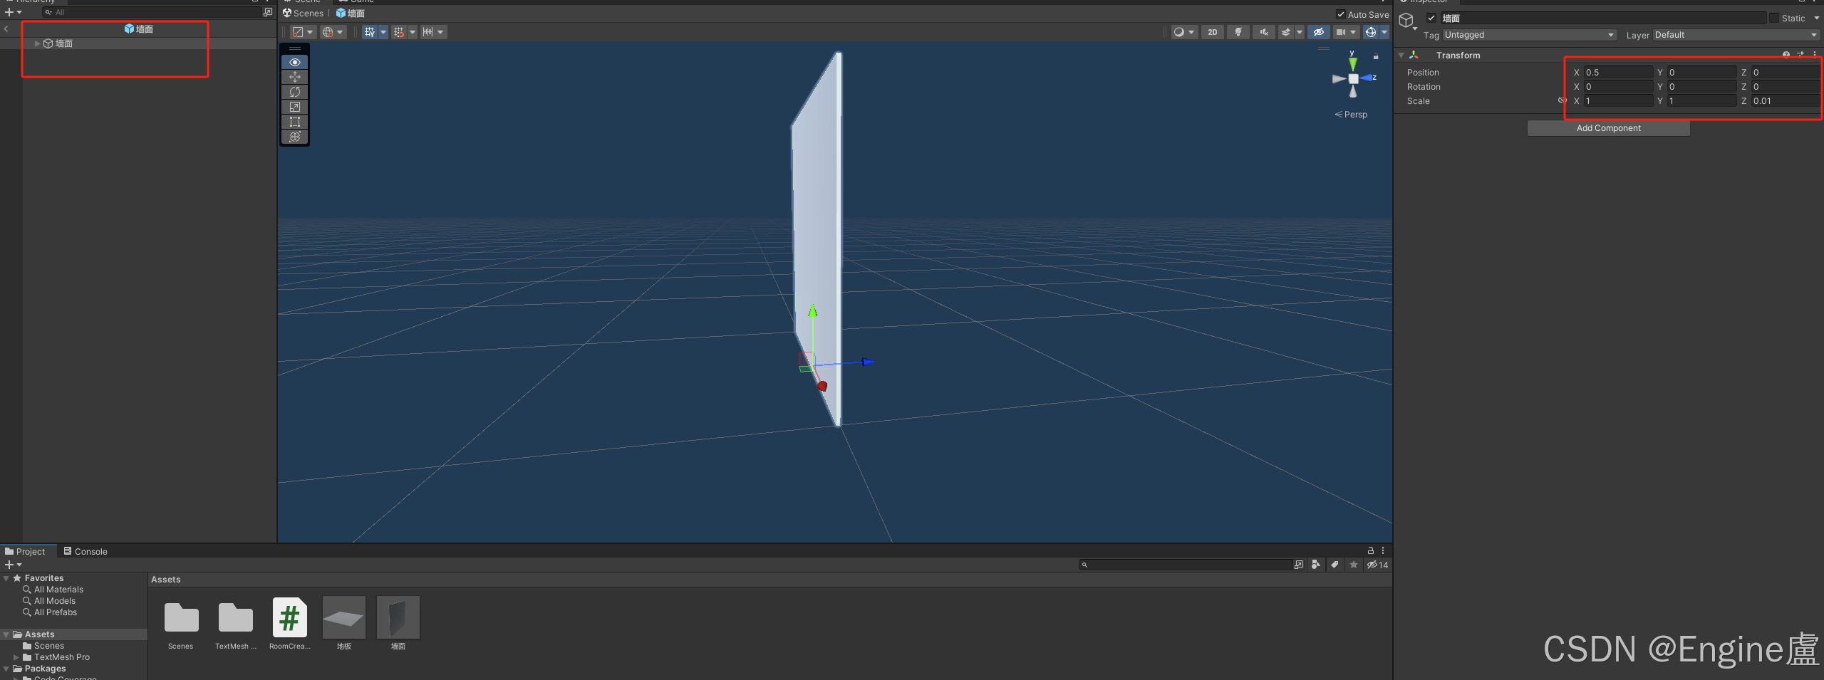Image resolution: width=1824 pixels, height=680 pixels.
Task: Click the Add Component button
Action: tap(1608, 128)
